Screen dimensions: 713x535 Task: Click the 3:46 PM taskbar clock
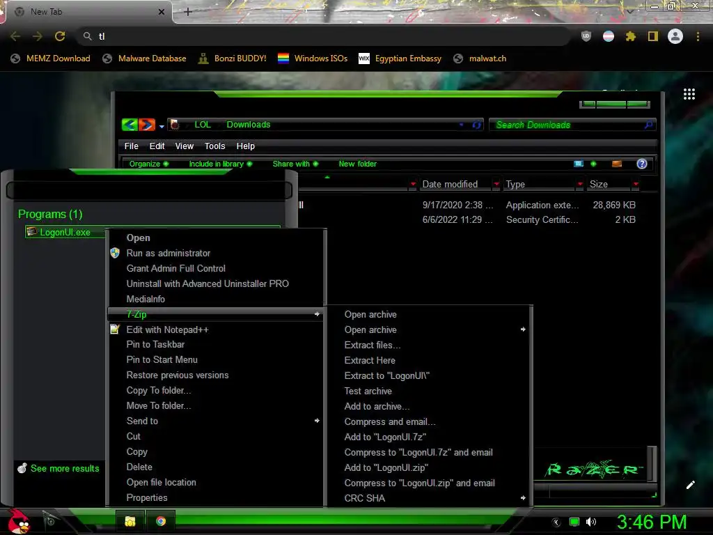pos(652,522)
